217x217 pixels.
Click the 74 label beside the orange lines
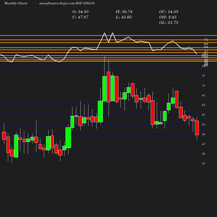click(x=206, y=39)
